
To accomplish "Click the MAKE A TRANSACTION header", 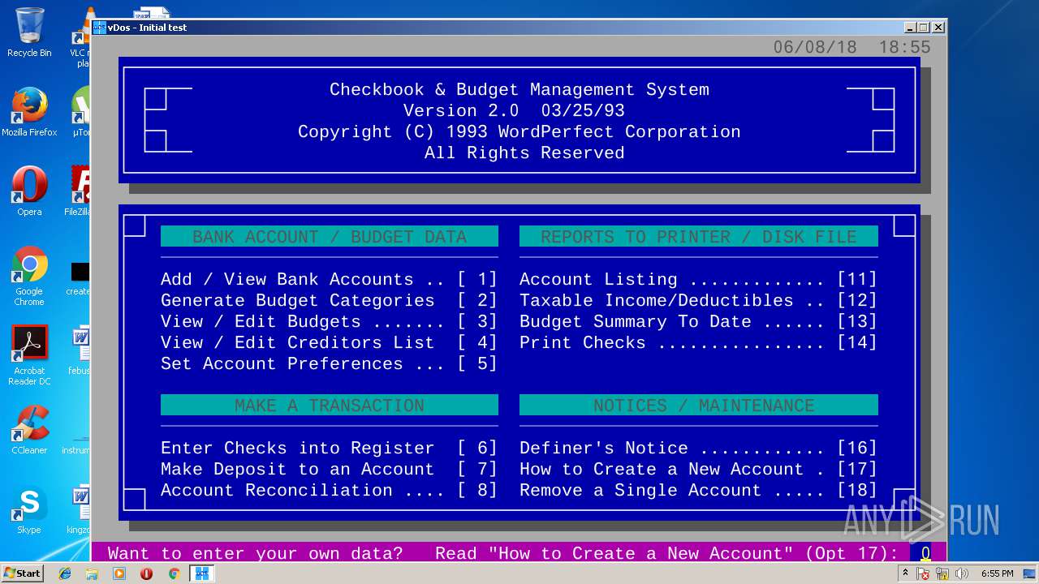I will click(x=330, y=405).
